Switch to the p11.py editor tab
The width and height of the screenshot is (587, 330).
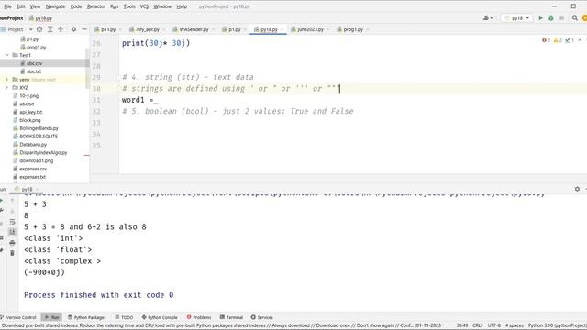coord(108,29)
